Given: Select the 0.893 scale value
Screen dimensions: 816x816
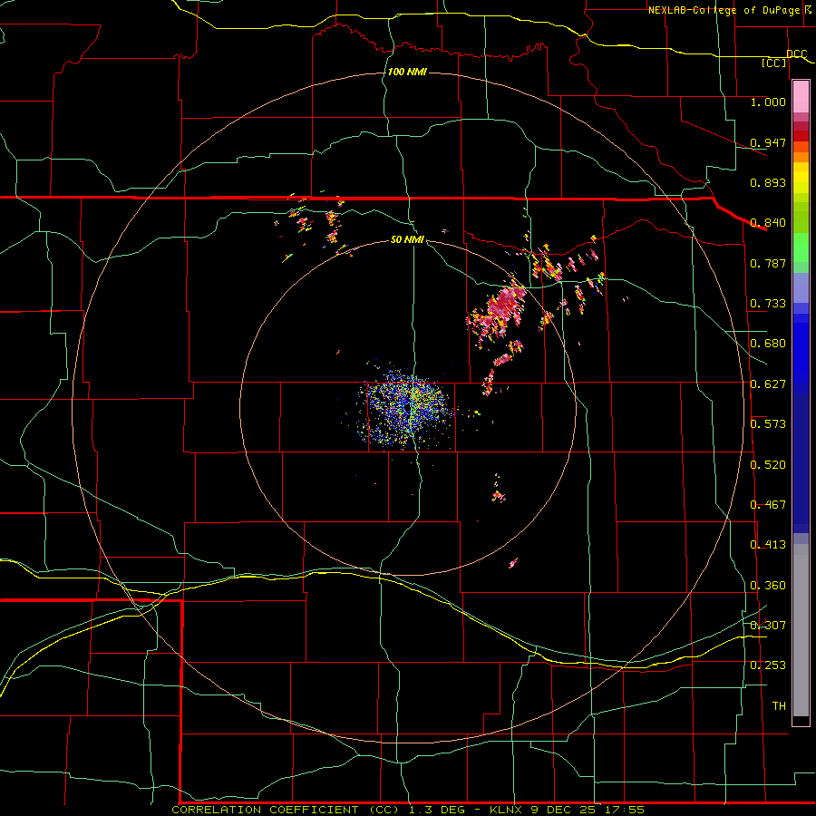Looking at the screenshot, I should (768, 182).
